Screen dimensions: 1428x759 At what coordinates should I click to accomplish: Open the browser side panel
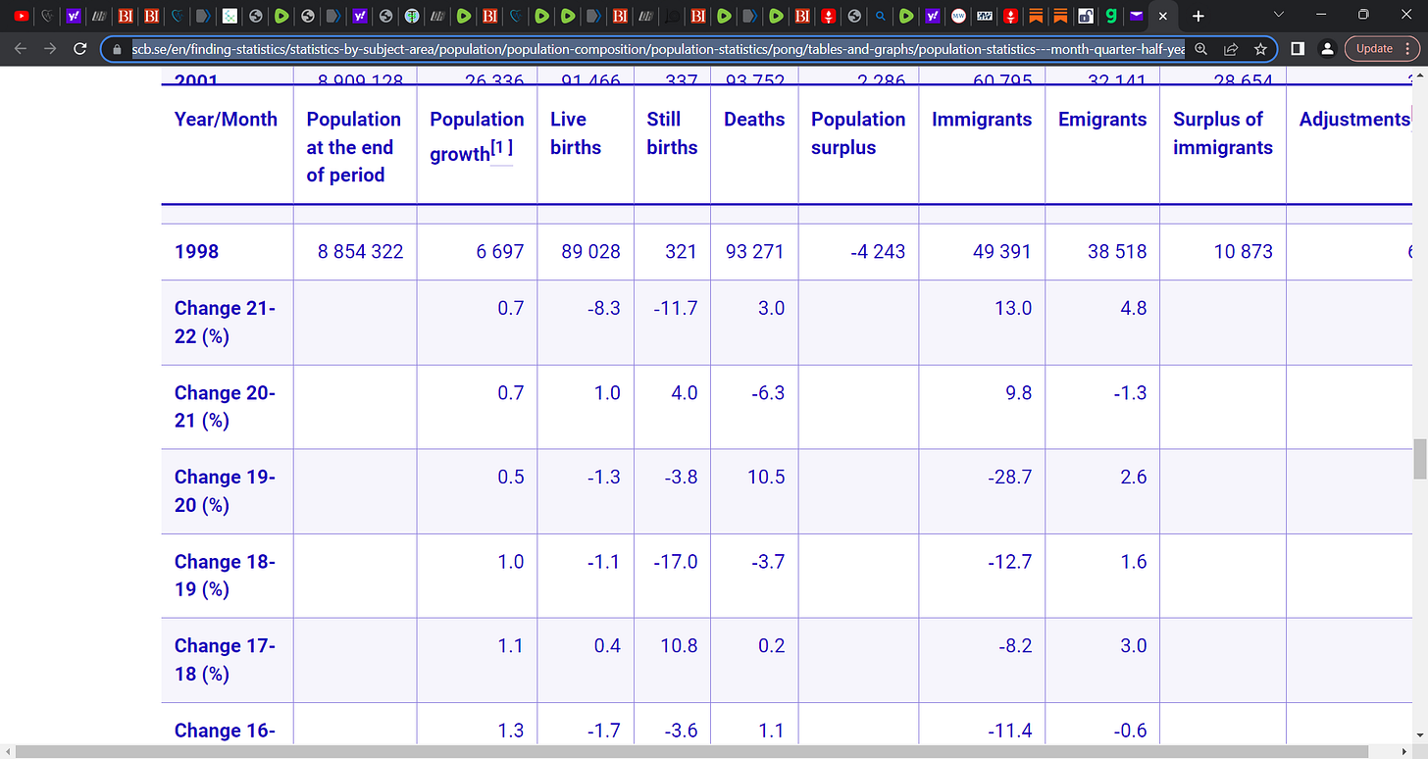1298,49
